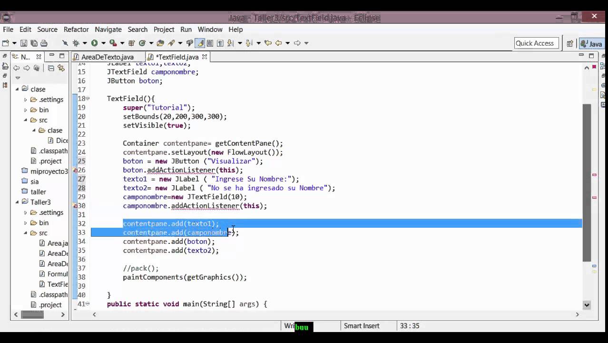Open the Run configurations dropdown arrow
This screenshot has height=343, width=608.
(103, 43)
